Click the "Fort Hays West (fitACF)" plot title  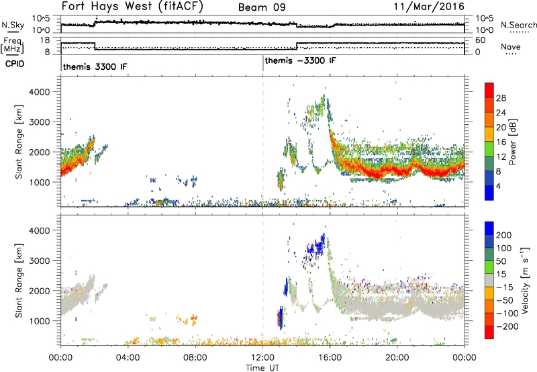(x=132, y=6)
